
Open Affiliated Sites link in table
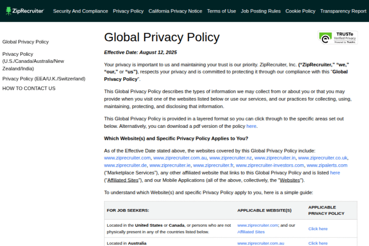[251, 232]
